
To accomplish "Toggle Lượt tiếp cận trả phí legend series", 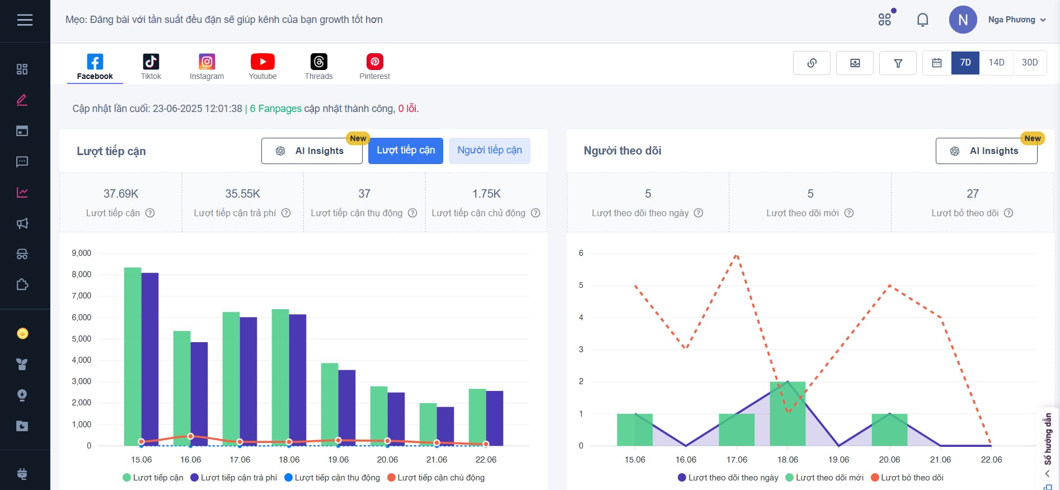I will [234, 478].
